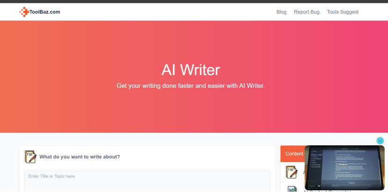Open the AI Content Generator sidebar link
The height and width of the screenshot is (192, 388).
point(327,191)
